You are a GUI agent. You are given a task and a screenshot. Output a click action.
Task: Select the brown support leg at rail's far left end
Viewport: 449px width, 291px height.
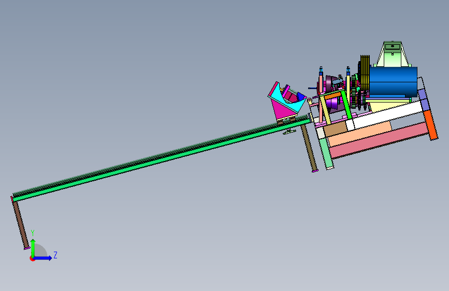(x=21, y=225)
